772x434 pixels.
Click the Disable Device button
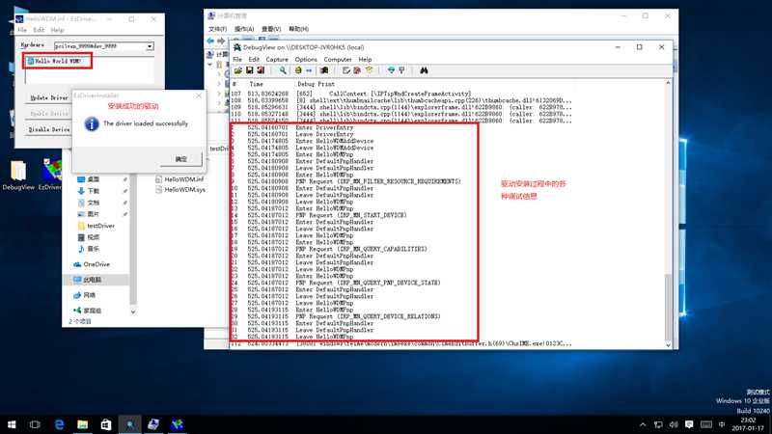(49, 129)
